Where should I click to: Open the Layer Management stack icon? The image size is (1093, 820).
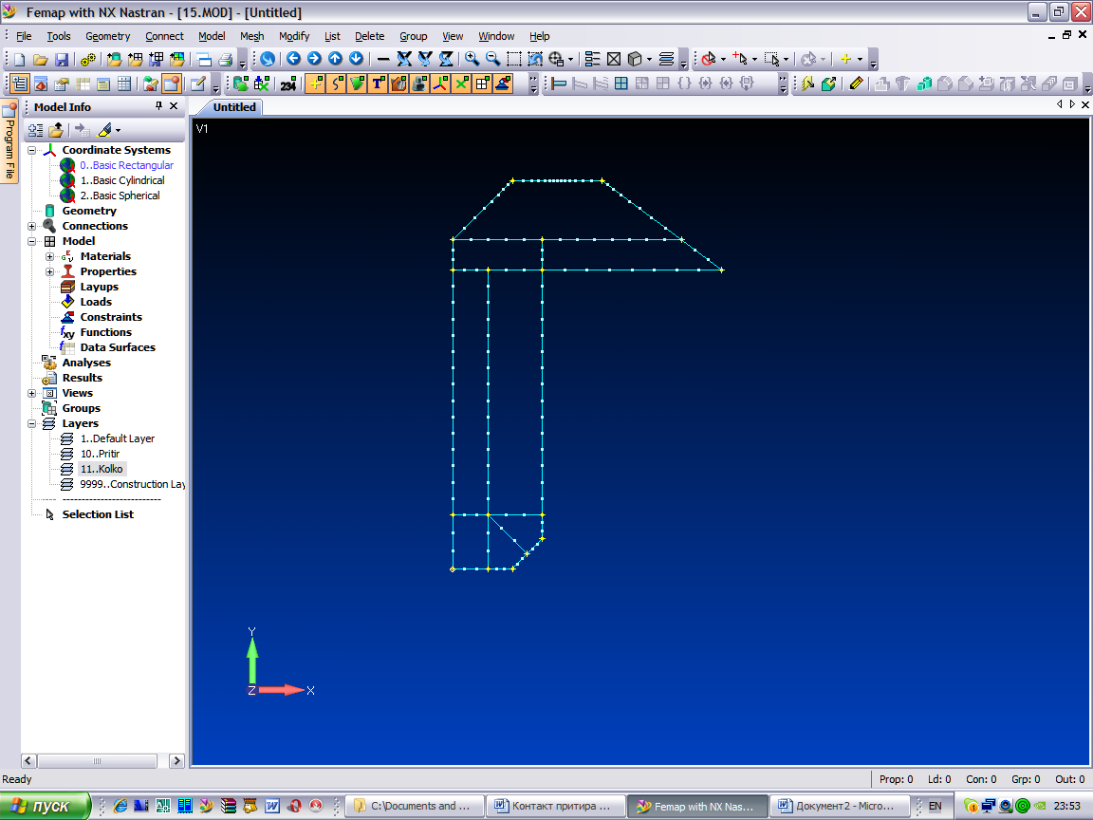tap(666, 59)
